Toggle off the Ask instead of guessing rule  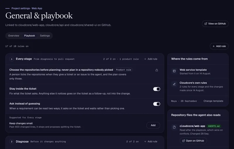pos(156,104)
